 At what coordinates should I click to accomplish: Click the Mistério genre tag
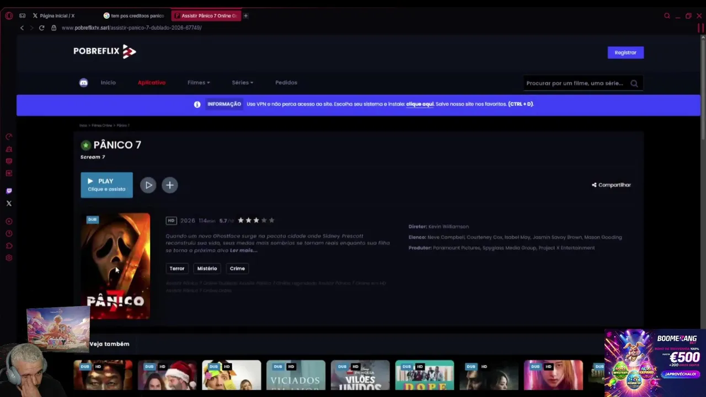pos(207,269)
